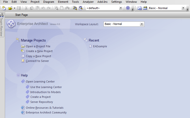Click Enterprise Architect Community link
Screen dimensions: 190x118
pyautogui.click(x=46, y=112)
